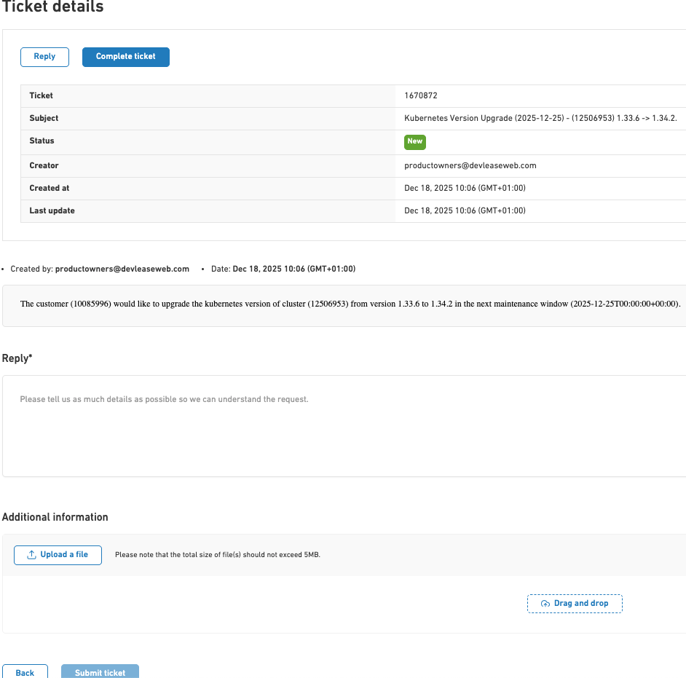Click the Upload a file button label
Viewport: 686px width, 678px height.
(64, 555)
